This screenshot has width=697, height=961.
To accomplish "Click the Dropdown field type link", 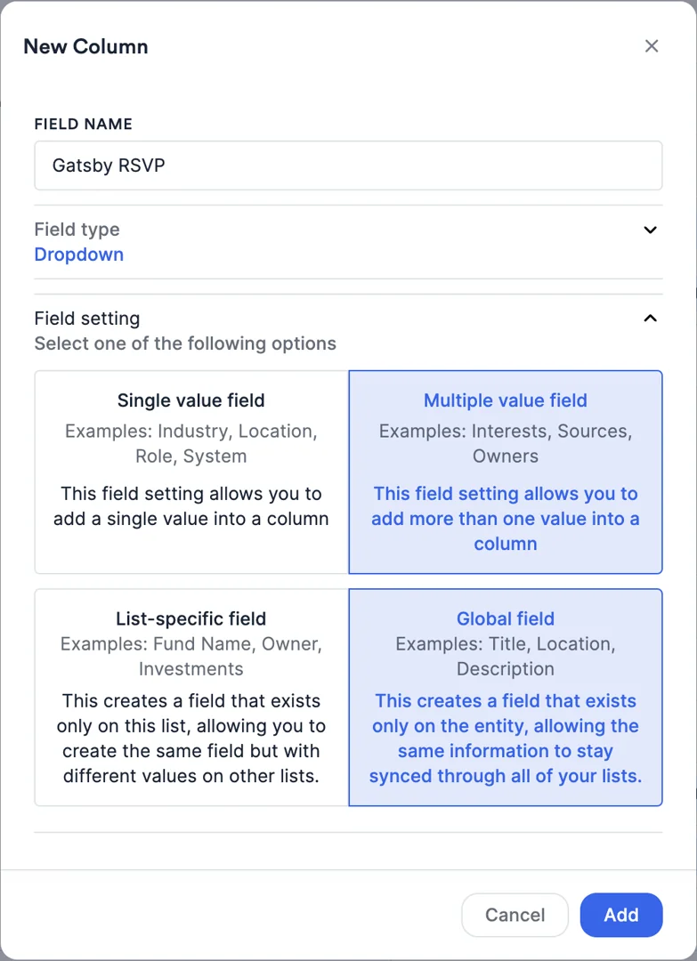I will click(x=78, y=254).
